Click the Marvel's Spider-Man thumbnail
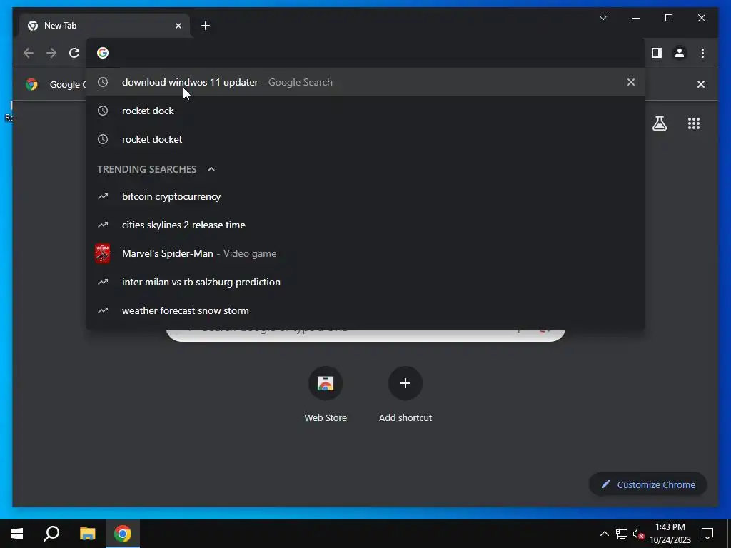The width and height of the screenshot is (731, 548). coord(103,253)
